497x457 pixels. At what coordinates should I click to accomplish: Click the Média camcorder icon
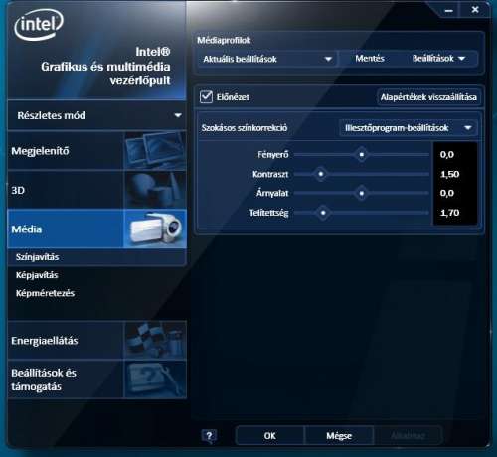(x=155, y=228)
